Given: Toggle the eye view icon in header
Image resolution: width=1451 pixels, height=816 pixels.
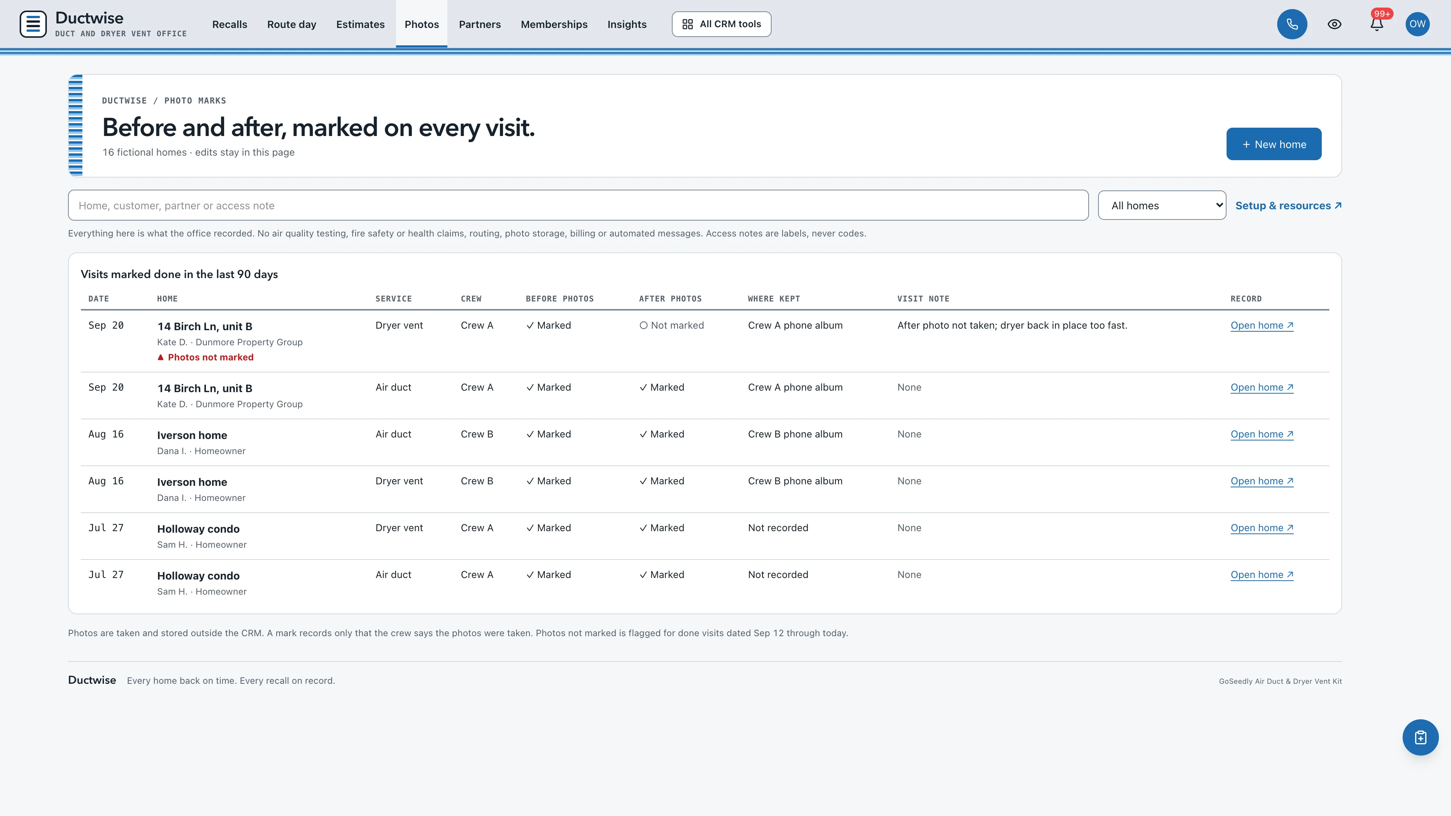Looking at the screenshot, I should point(1334,24).
